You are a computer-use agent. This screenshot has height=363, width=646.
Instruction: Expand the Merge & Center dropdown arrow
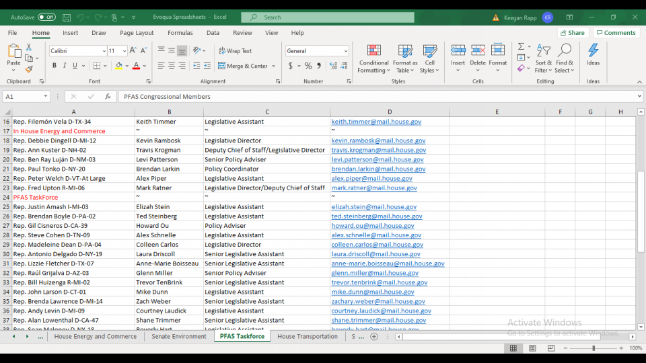pos(273,66)
